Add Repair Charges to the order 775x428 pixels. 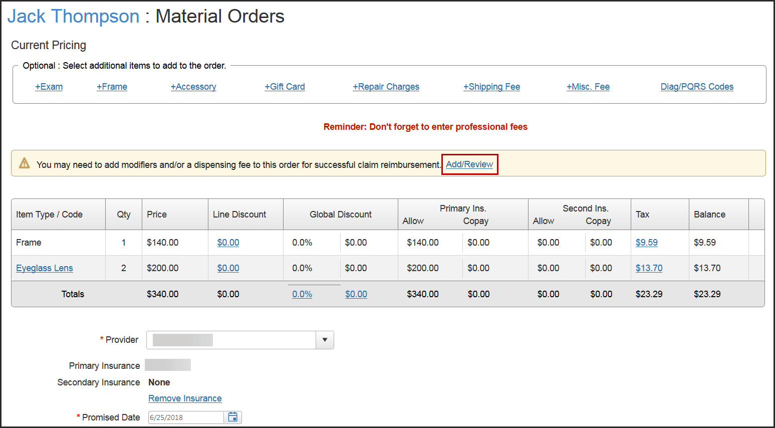click(386, 86)
